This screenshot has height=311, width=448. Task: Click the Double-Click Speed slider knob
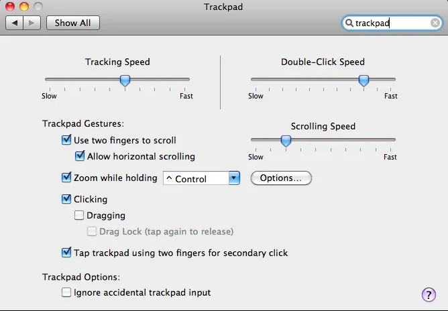(x=363, y=80)
